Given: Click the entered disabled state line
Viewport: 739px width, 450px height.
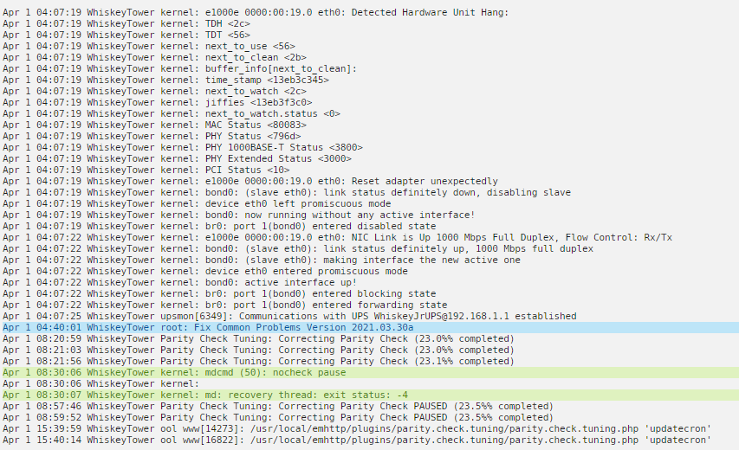Looking at the screenshot, I should click(219, 226).
